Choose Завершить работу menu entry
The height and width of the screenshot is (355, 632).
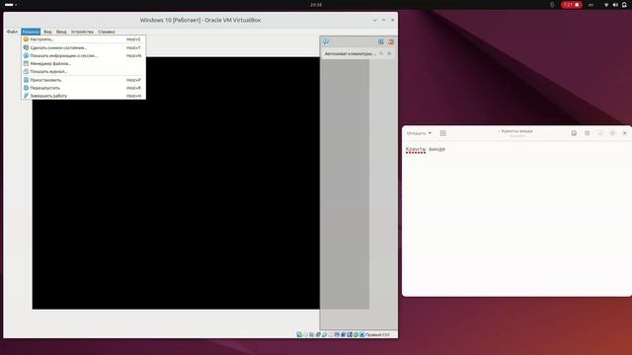(x=83, y=96)
